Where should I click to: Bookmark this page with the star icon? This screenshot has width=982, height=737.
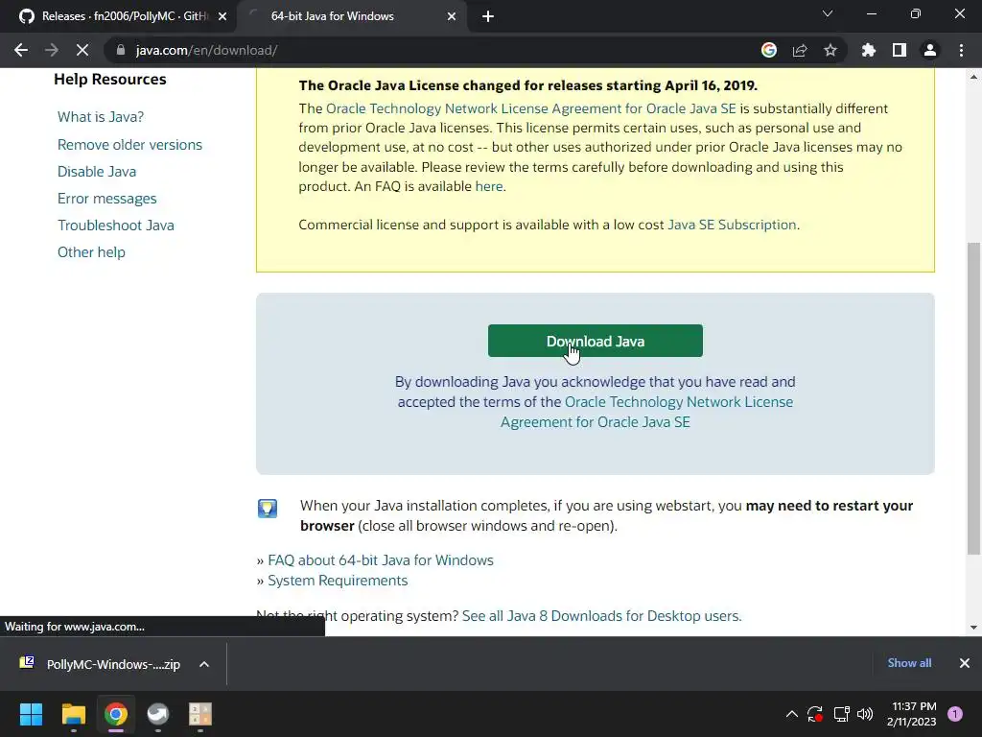830,50
